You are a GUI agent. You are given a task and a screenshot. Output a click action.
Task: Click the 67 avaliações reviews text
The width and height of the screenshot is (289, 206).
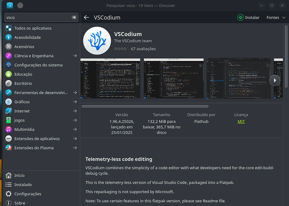143,49
